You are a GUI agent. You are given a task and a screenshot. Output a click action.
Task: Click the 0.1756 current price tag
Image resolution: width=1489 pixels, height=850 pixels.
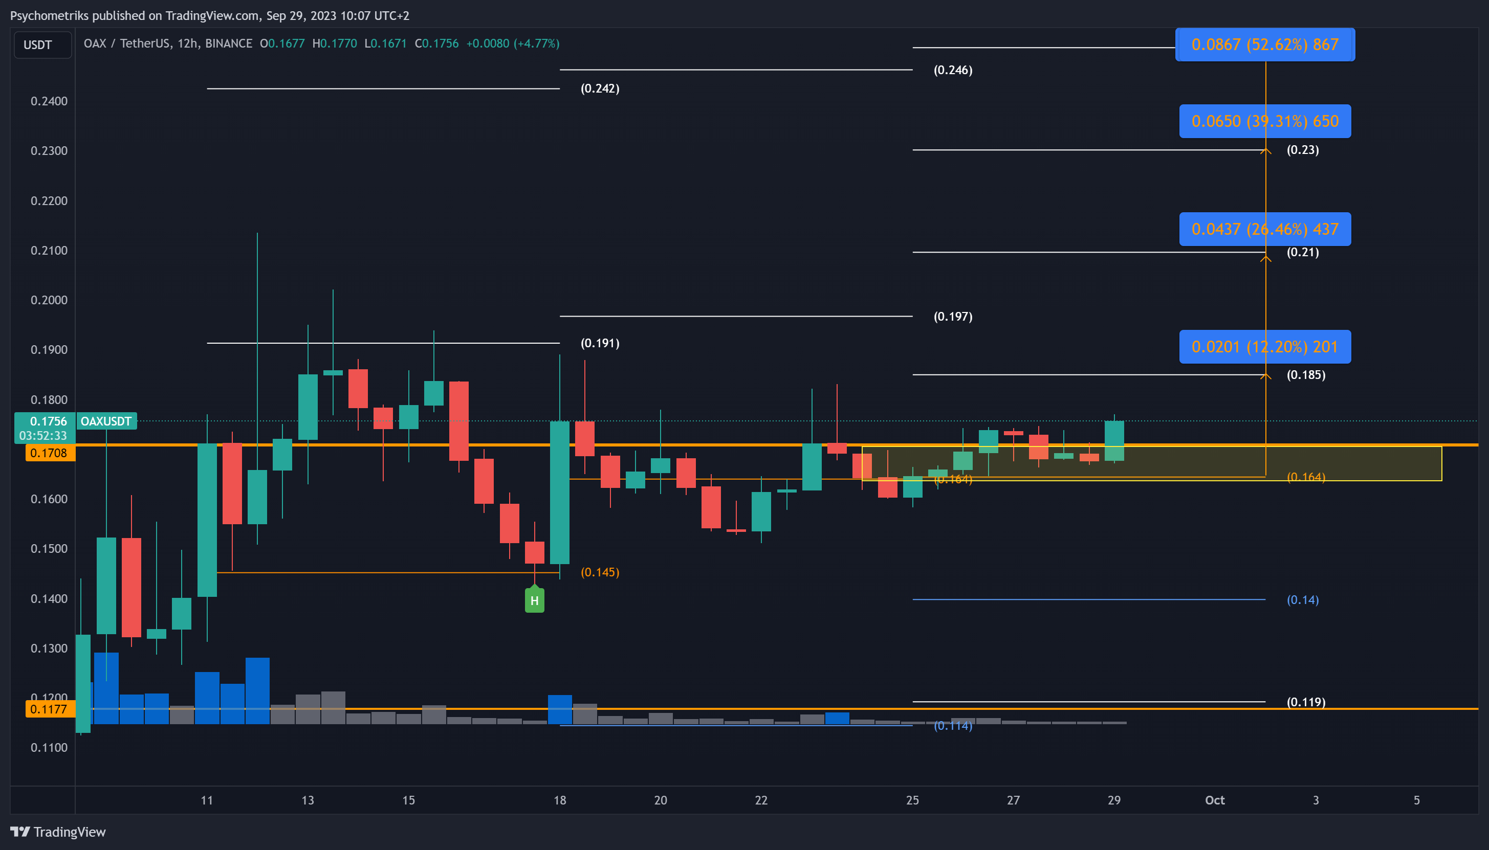pos(45,428)
